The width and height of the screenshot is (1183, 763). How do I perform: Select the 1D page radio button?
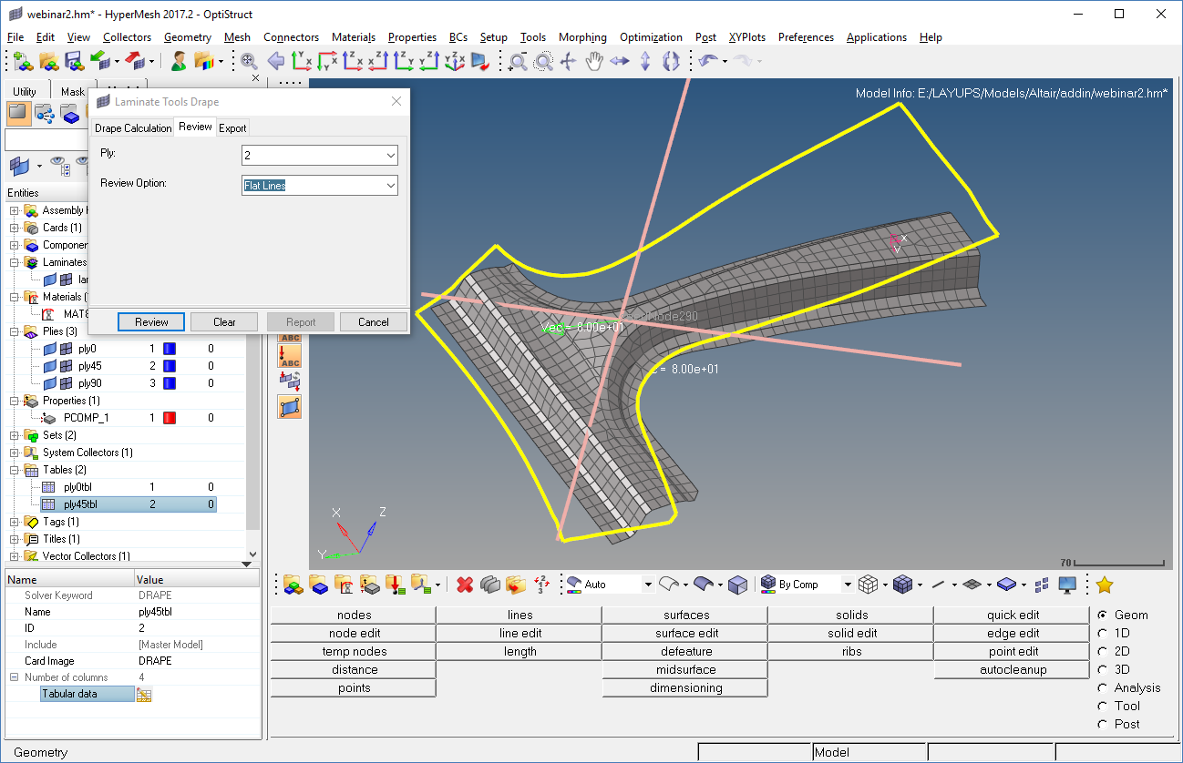pyautogui.click(x=1103, y=633)
